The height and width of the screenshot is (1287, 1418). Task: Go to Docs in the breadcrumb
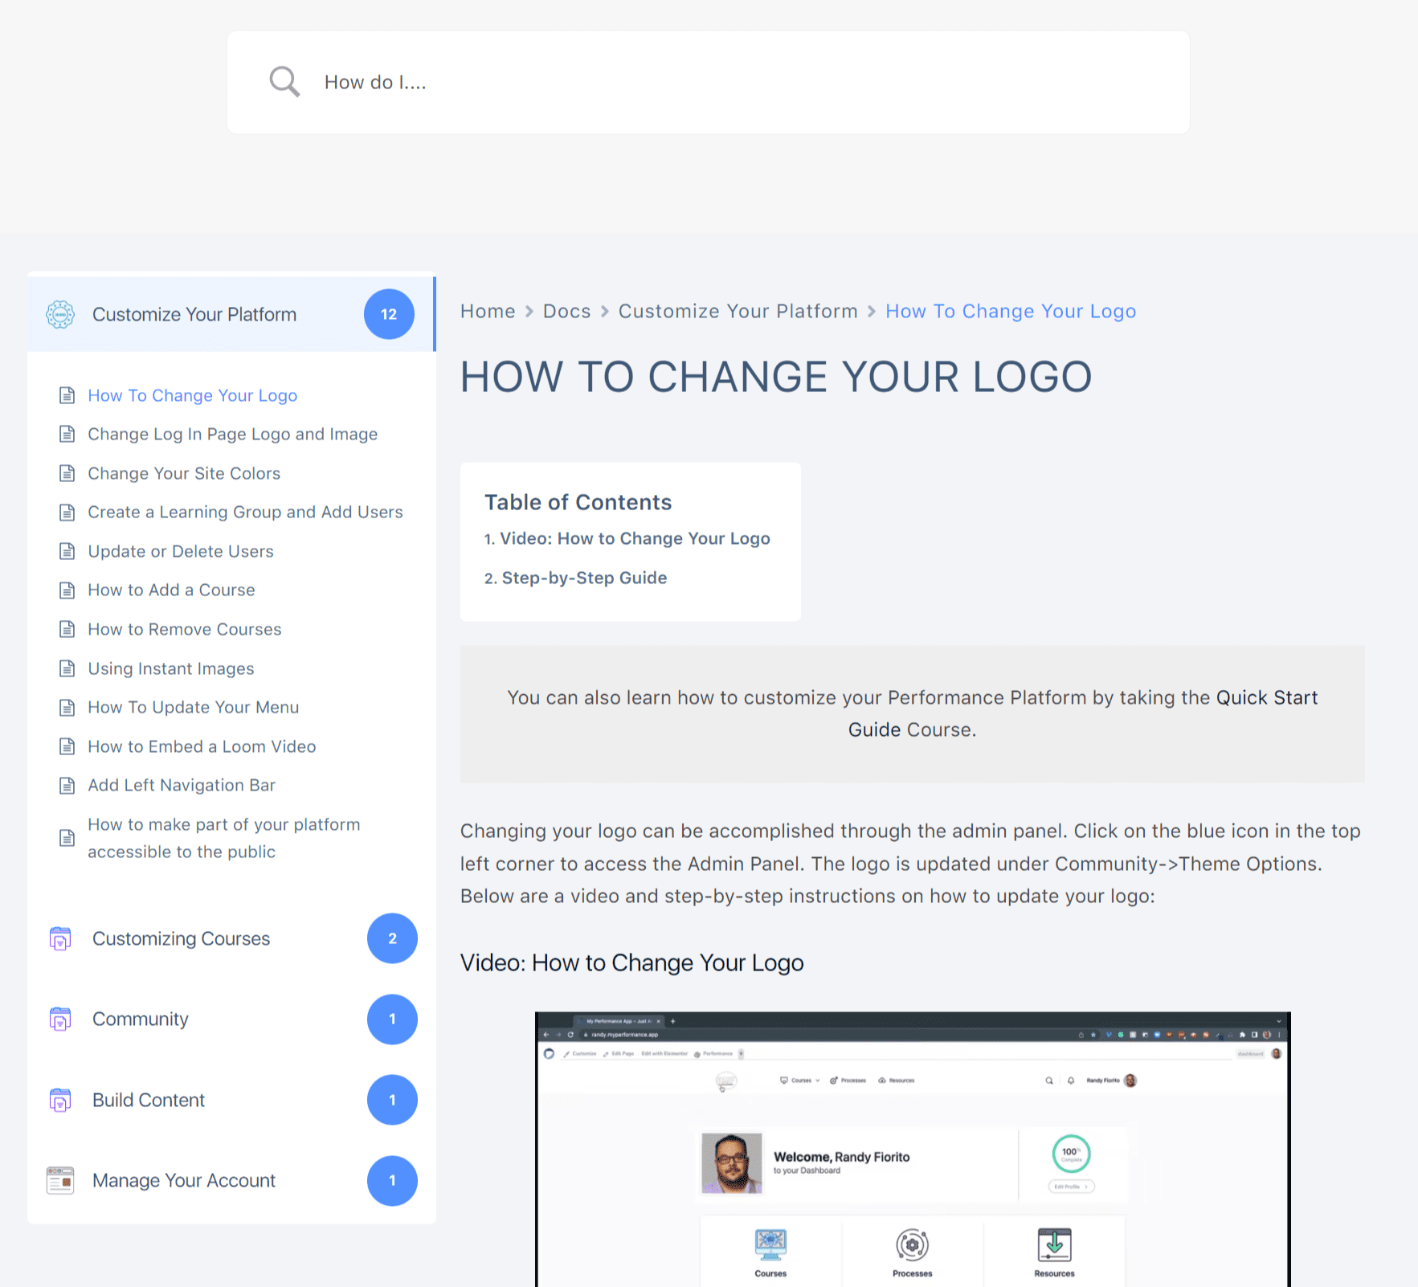point(566,311)
